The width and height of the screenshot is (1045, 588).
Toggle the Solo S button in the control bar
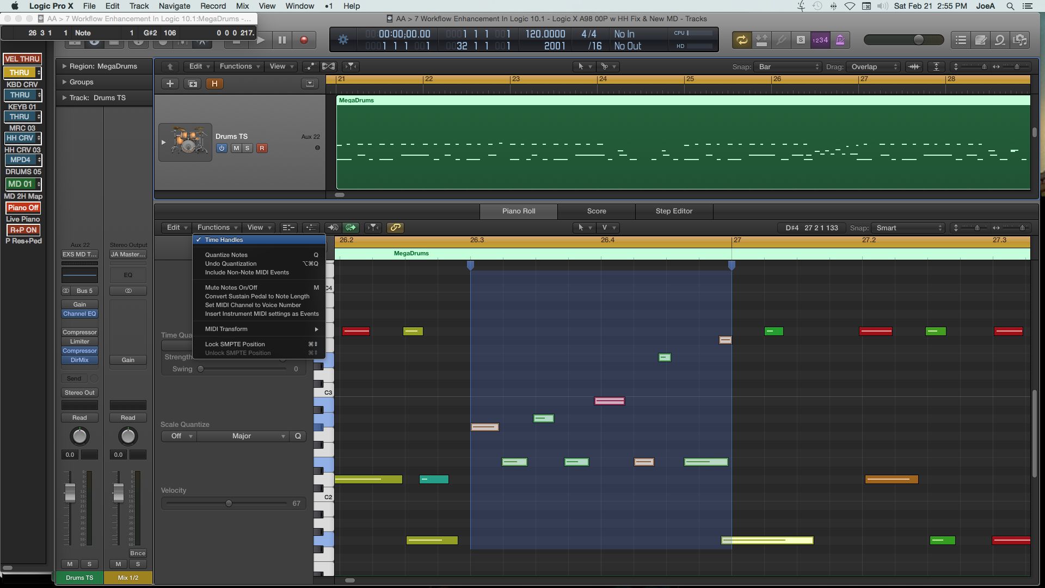[801, 40]
